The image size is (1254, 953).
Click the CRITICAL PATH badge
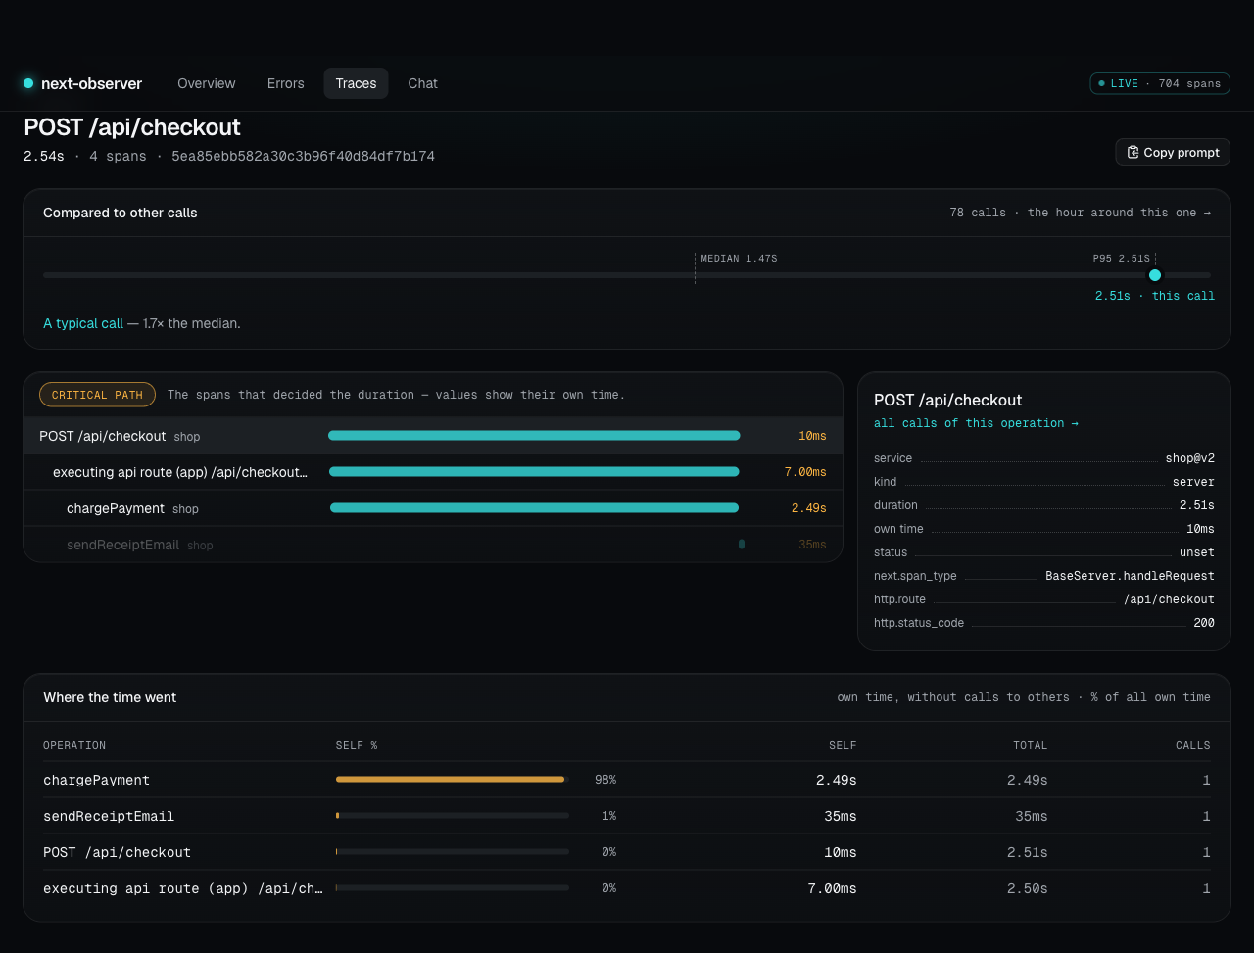point(97,395)
